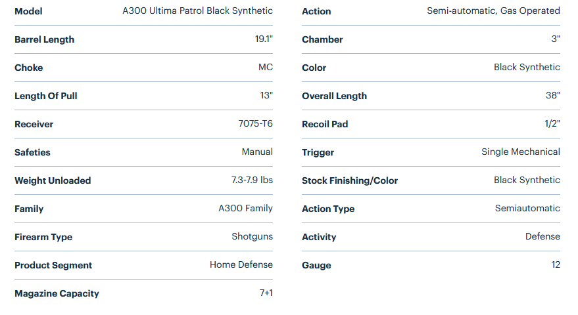Click the Model row label

[x=29, y=11]
